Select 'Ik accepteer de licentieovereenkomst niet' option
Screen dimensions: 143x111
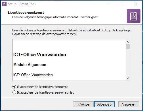(43, 92)
